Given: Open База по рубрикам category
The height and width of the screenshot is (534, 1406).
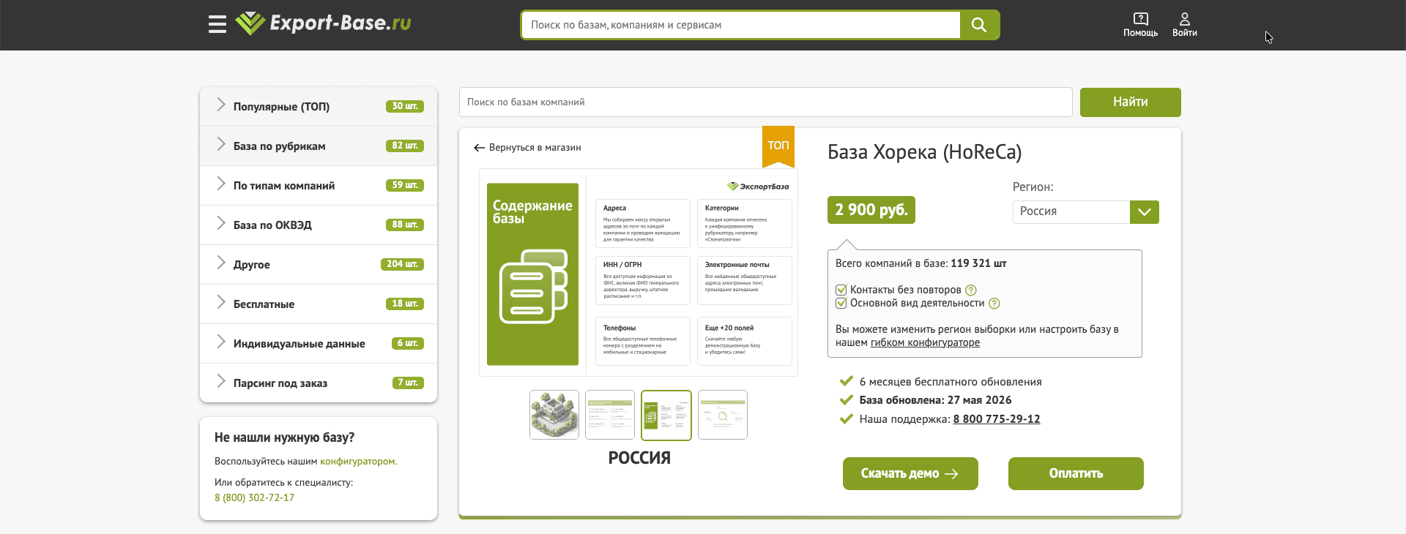Looking at the screenshot, I should pyautogui.click(x=319, y=146).
